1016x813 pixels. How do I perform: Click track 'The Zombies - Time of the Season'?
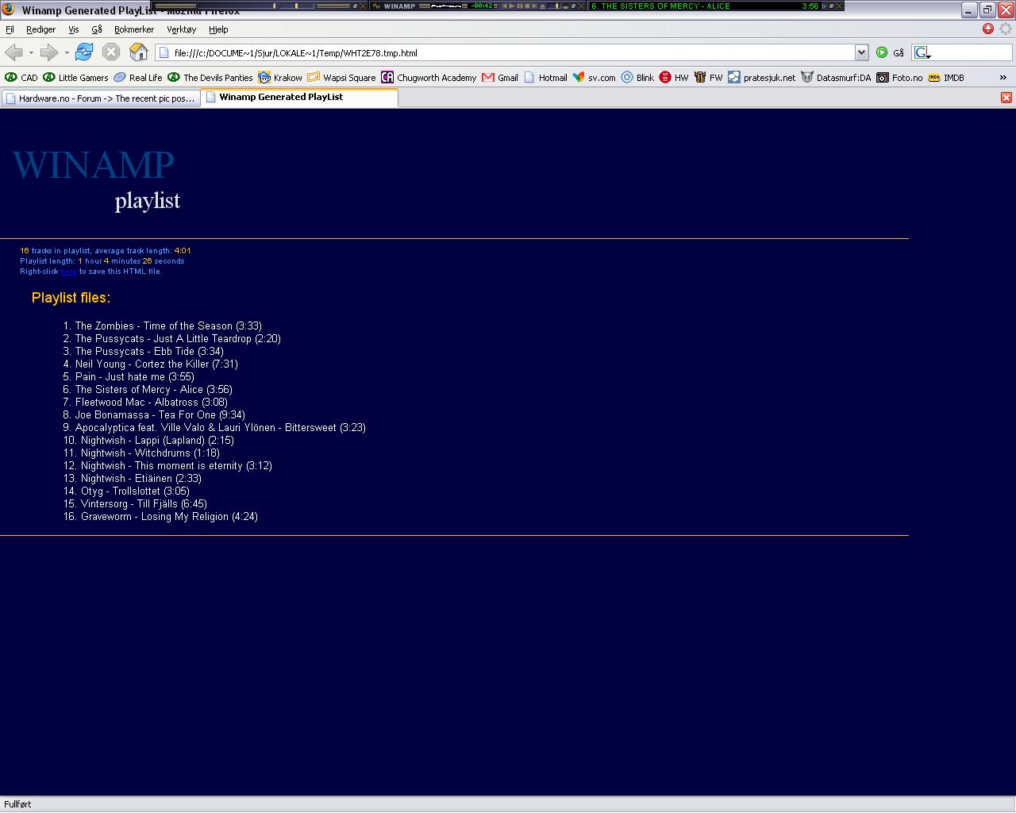168,326
